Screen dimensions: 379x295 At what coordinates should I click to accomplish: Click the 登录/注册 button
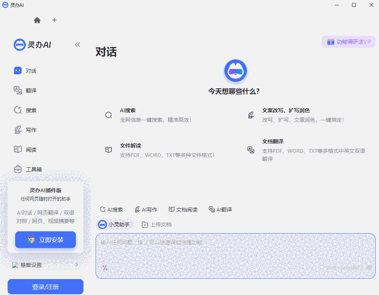click(45, 287)
